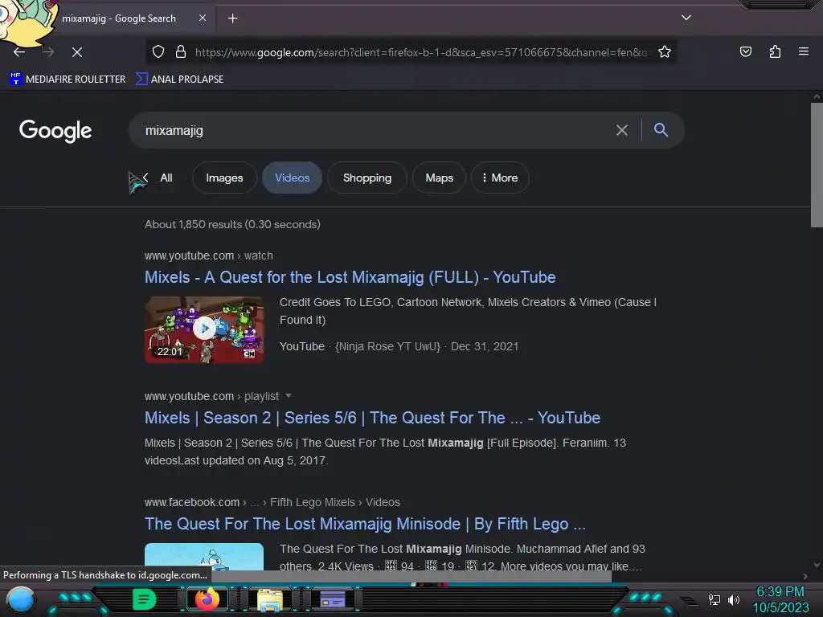Open the network tray icon
Image resolution: width=823 pixels, height=617 pixels.
tap(714, 599)
